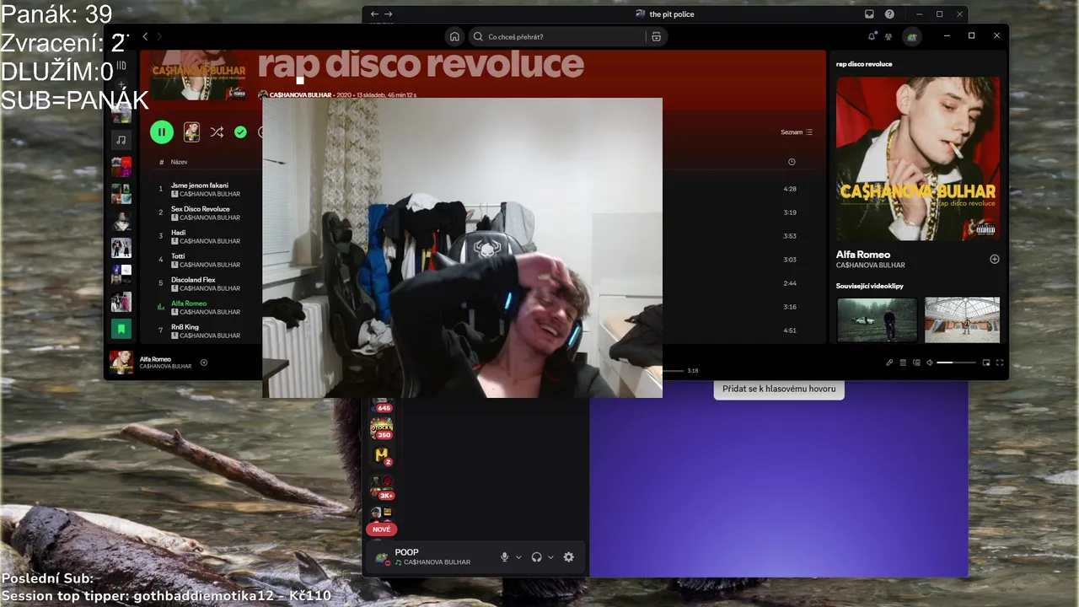Expand Discord input device options chevron

(x=518, y=557)
